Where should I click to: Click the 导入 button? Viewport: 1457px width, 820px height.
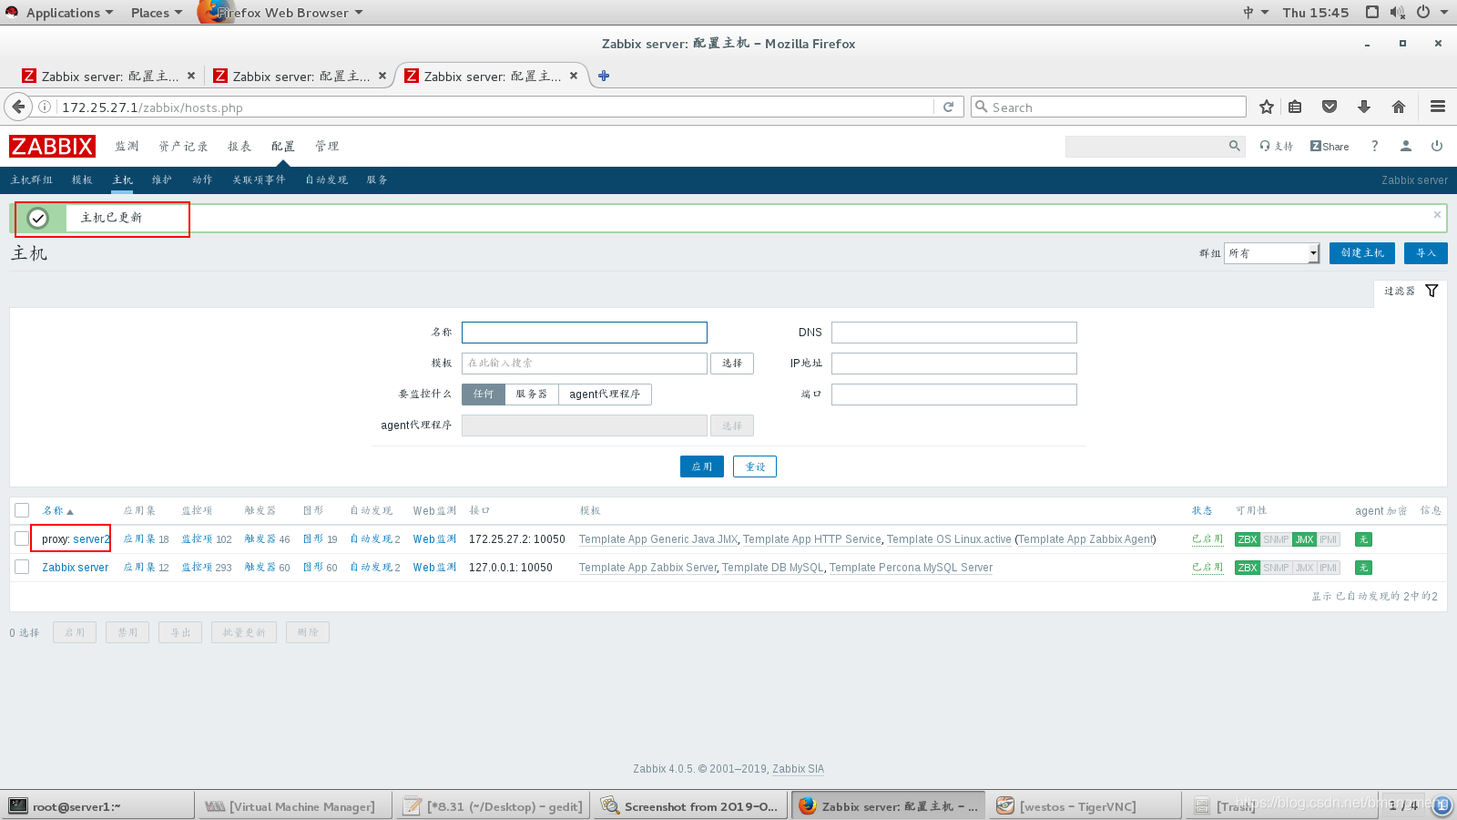pyautogui.click(x=1426, y=252)
